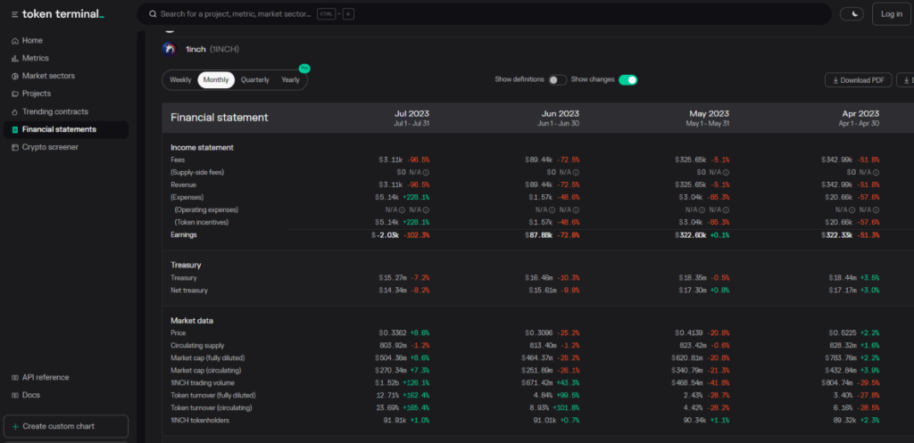Click the 1inch project logo
The image size is (914, 443).
(168, 49)
